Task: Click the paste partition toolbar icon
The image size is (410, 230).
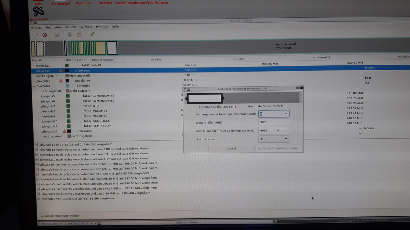Action: coord(80,35)
